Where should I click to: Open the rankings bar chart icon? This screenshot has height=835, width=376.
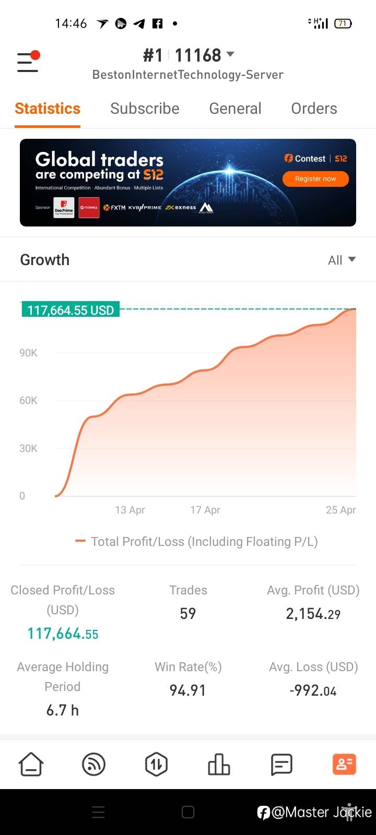(219, 765)
